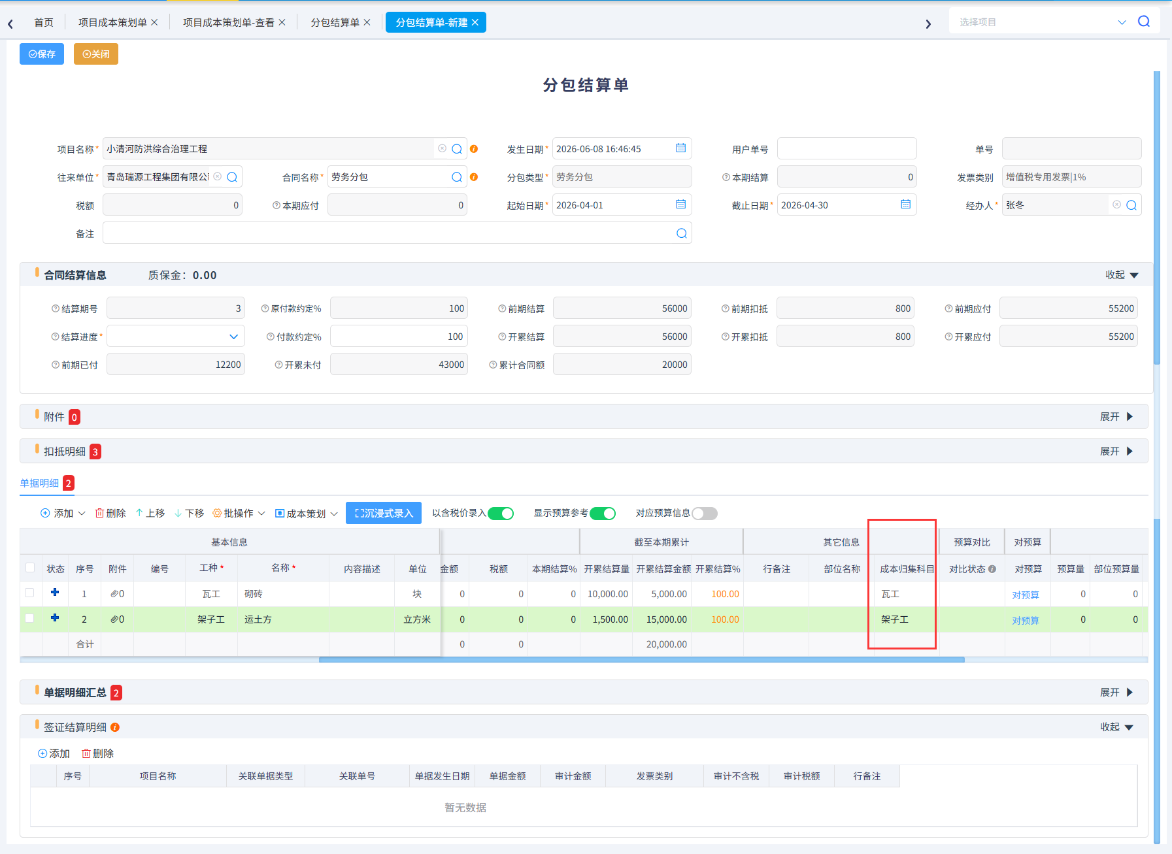Click search icon in 合同名称 field

click(x=457, y=177)
